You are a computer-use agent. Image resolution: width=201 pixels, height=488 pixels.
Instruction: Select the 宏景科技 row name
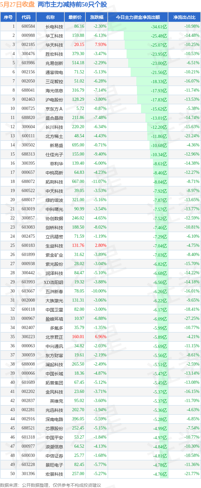click(x=54, y=474)
